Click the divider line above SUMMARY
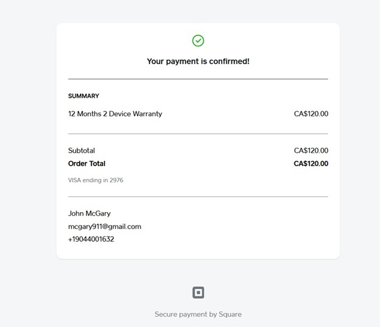381x330 pixels. click(198, 79)
